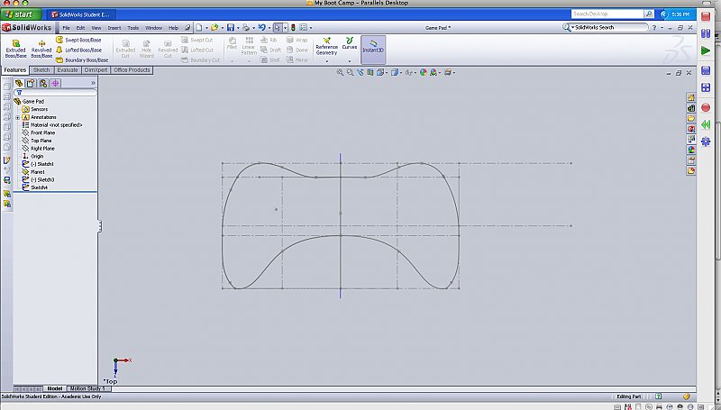Choose the Swept Boss/Base tool
The height and width of the screenshot is (410, 721).
pos(78,41)
